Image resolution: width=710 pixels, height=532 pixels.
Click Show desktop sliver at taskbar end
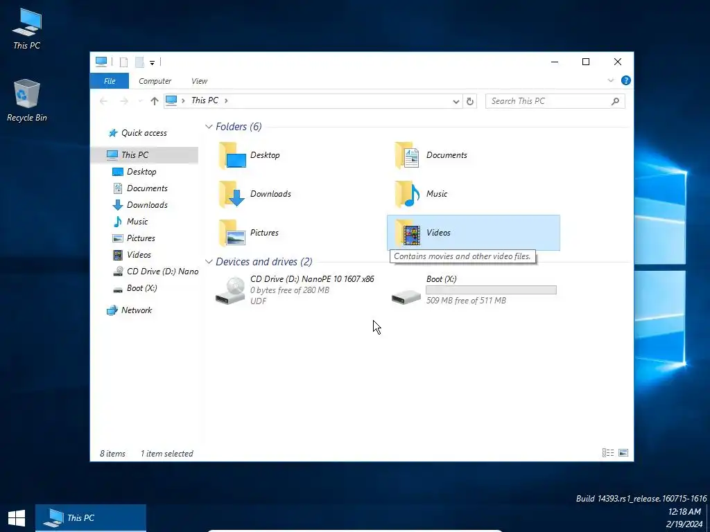tap(708, 518)
